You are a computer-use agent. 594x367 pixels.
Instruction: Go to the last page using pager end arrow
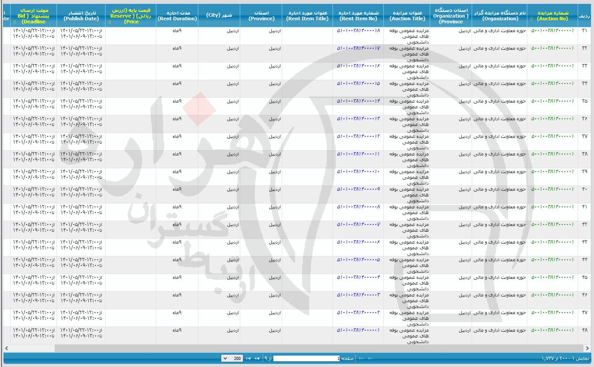coord(248,358)
